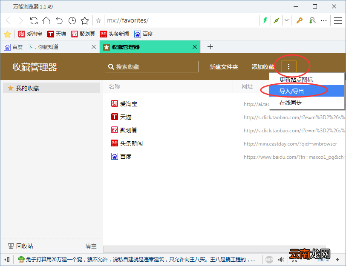Open the password key icon
This screenshot has height=266, width=346.
299,20
